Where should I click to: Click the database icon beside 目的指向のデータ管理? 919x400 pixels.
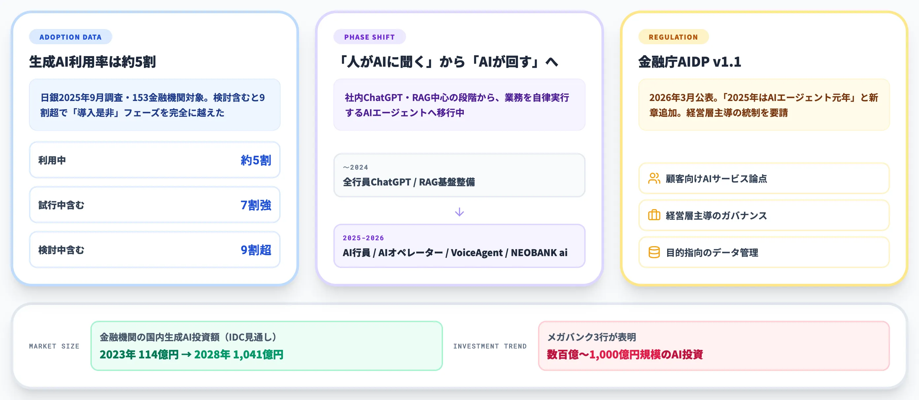click(654, 252)
